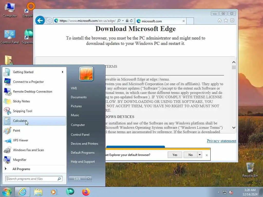Open Control Panel from Start menu right pane
Screen dimensions: 263x197
(80, 135)
